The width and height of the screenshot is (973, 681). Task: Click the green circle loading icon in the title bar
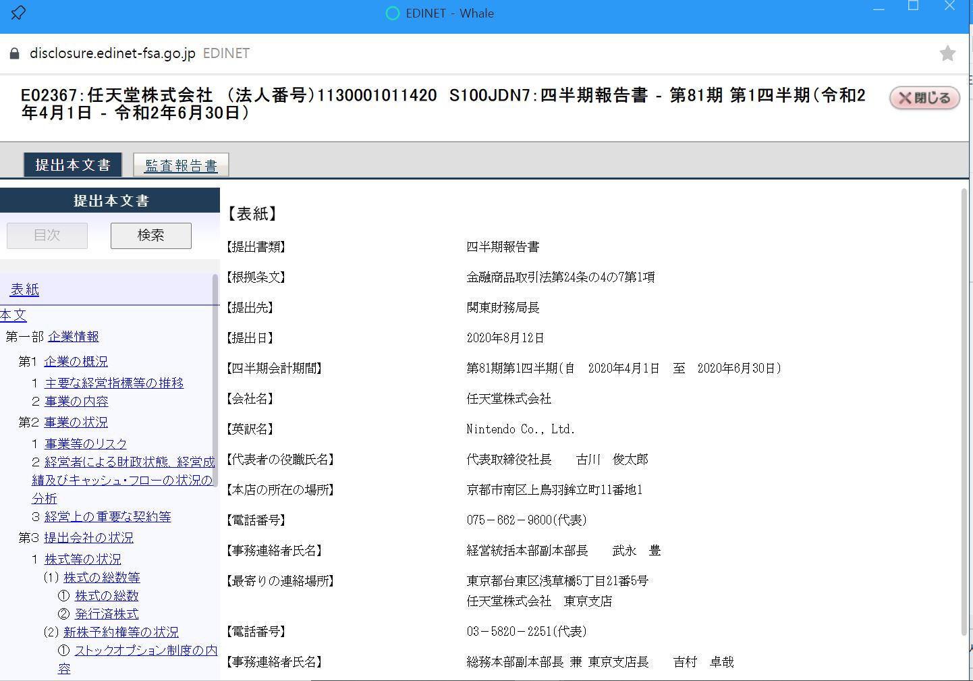coord(392,13)
